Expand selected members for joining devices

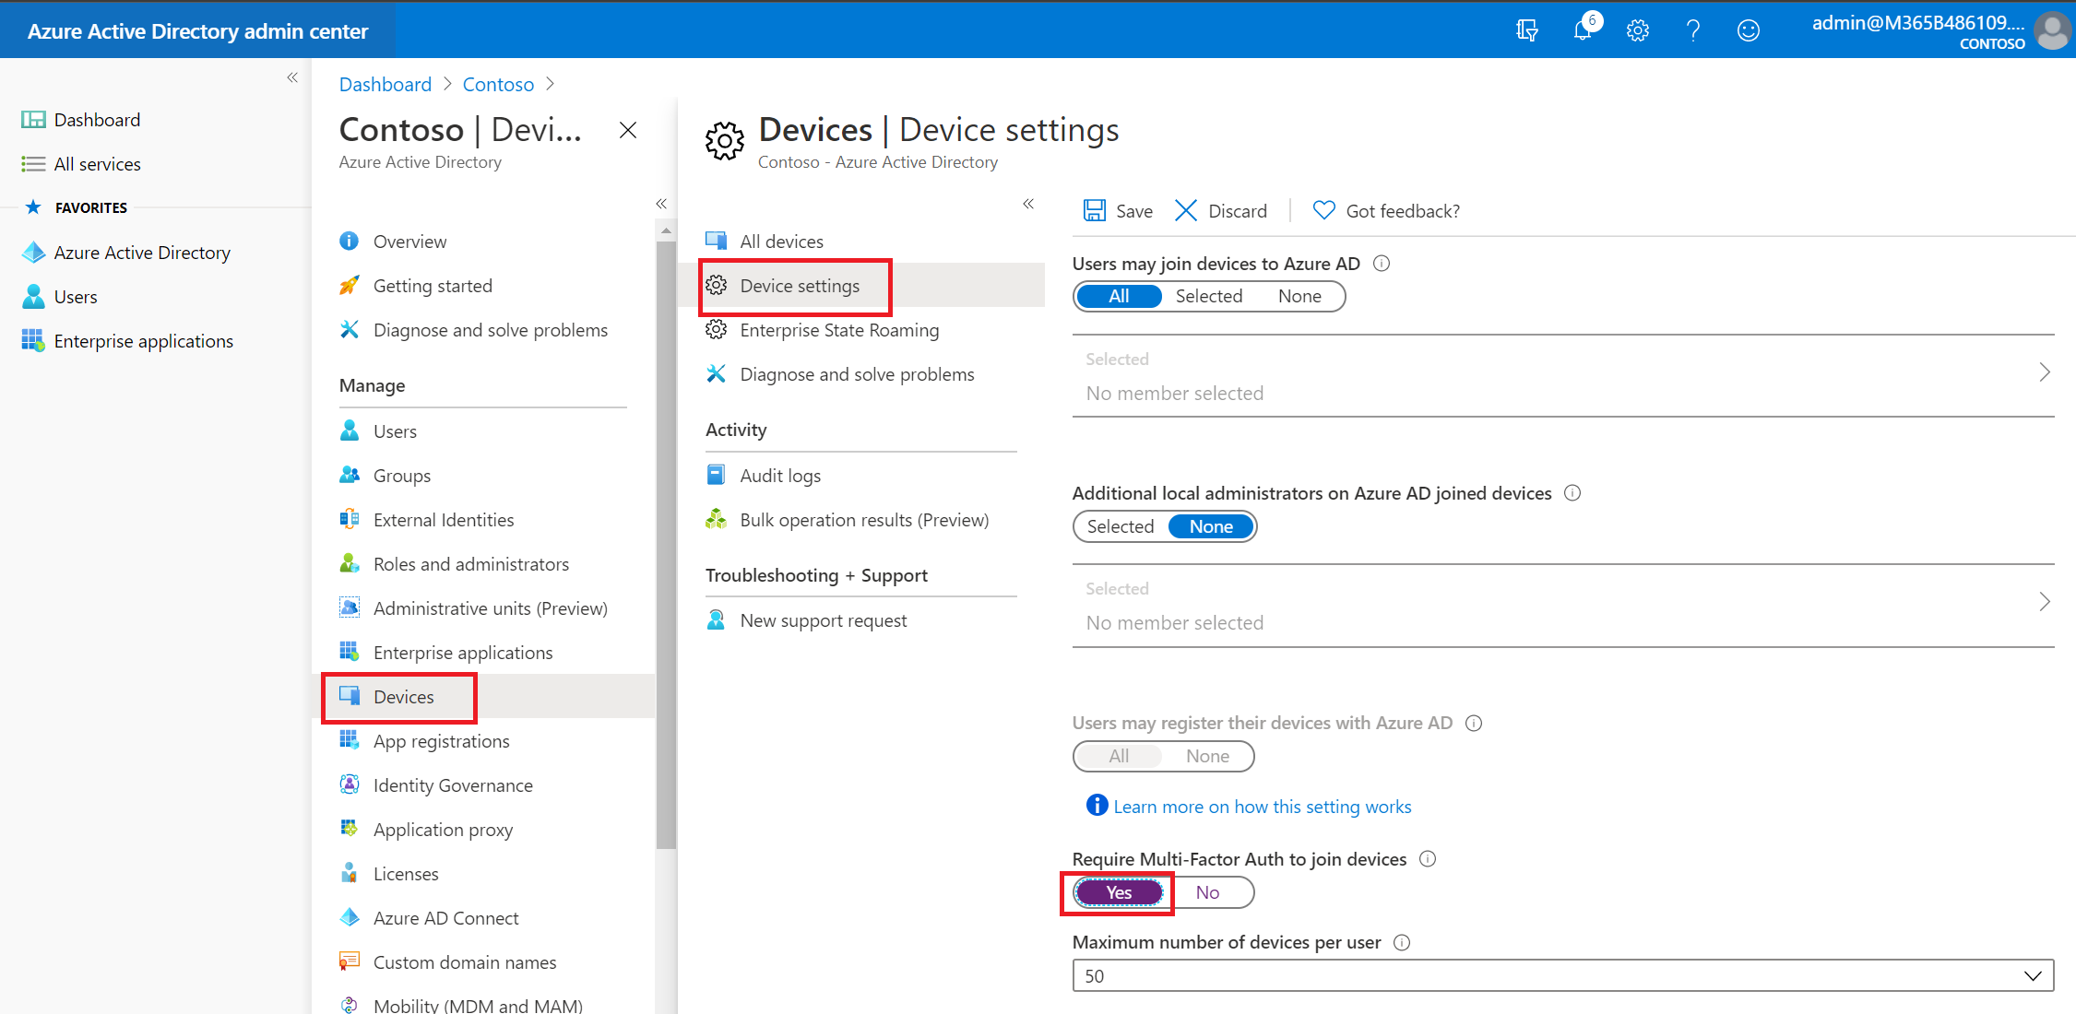[x=2045, y=372]
